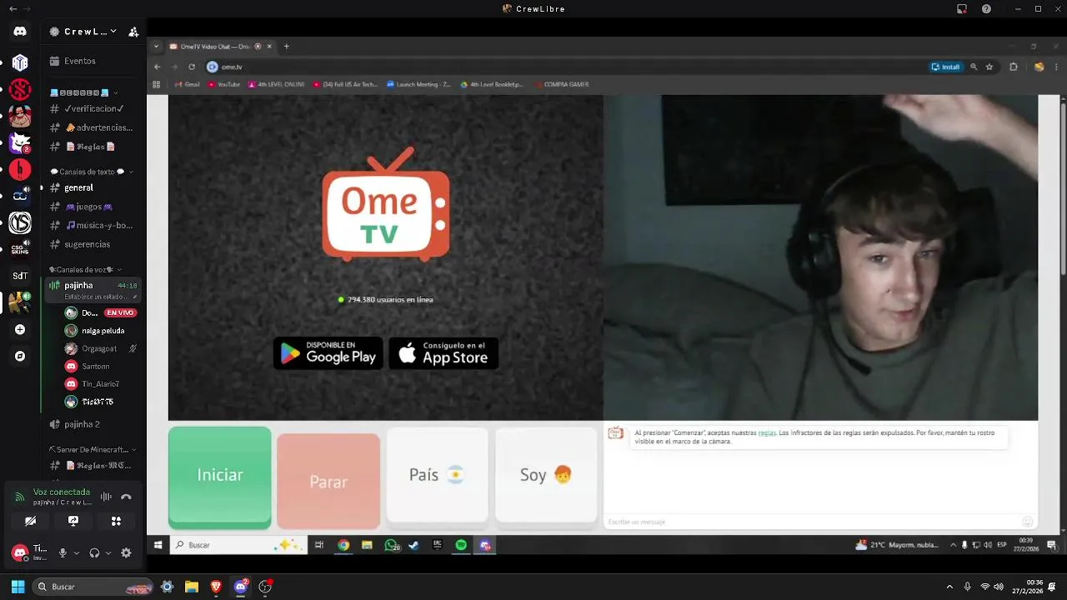Image resolution: width=1067 pixels, height=600 pixels.
Task: Open the País country selector
Action: [437, 475]
